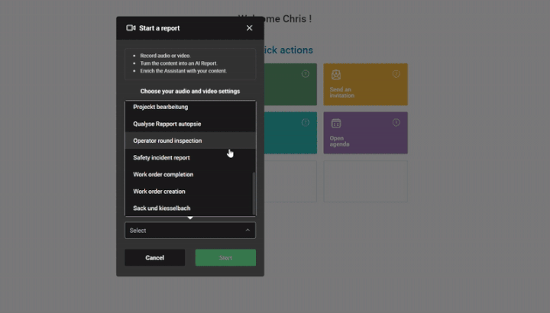Click the green Start button

tap(225, 257)
